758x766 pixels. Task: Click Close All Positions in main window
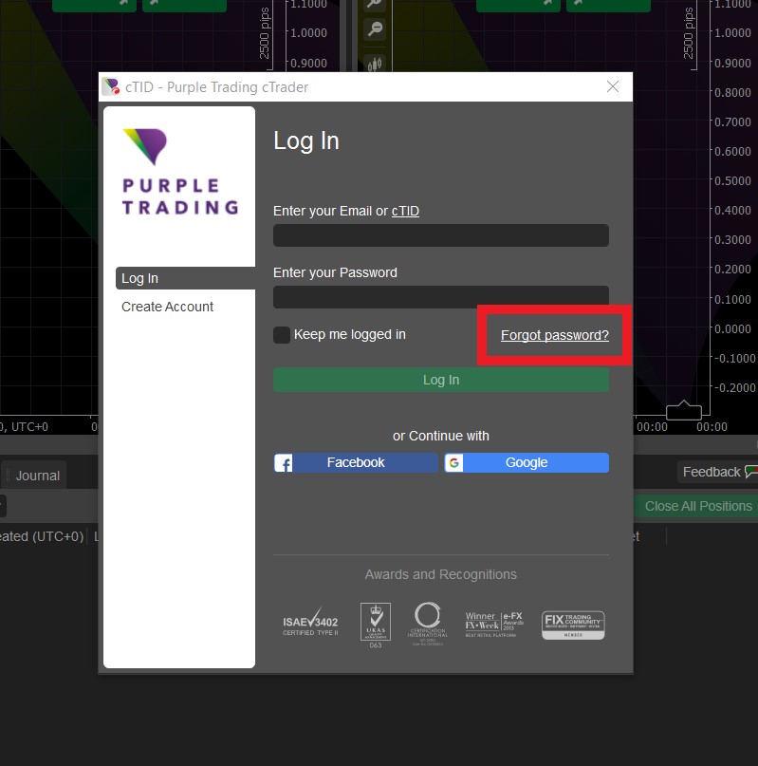[698, 506]
